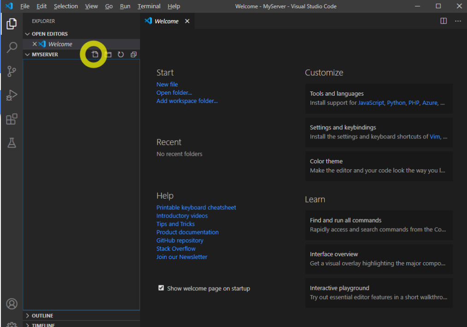Click the New file link
The height and width of the screenshot is (327, 467).
(x=167, y=85)
